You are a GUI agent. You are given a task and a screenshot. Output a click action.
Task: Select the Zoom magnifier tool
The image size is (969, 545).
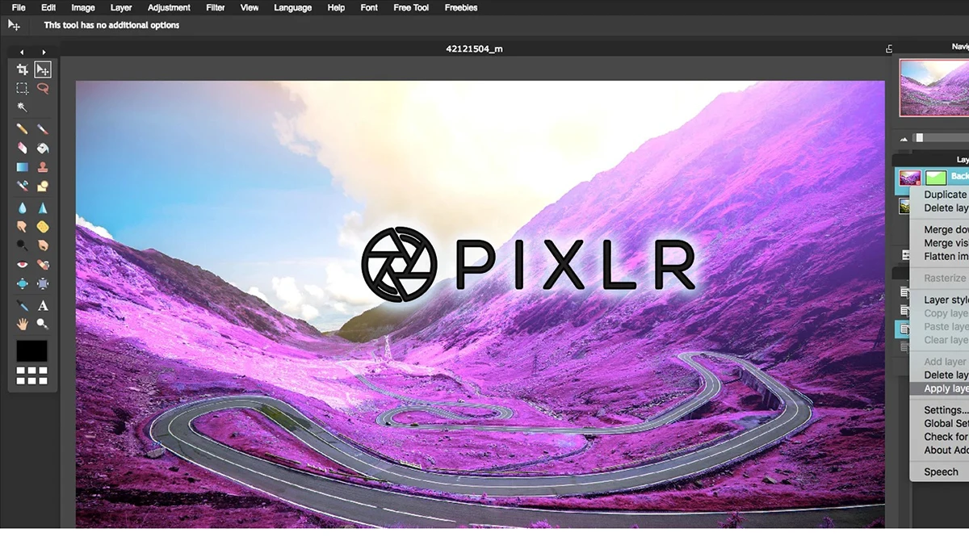tap(43, 324)
